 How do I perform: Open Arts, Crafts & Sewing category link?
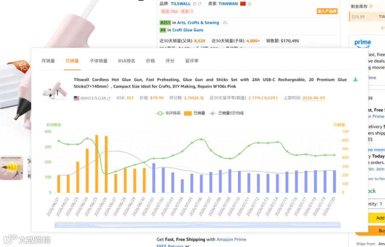[198, 23]
